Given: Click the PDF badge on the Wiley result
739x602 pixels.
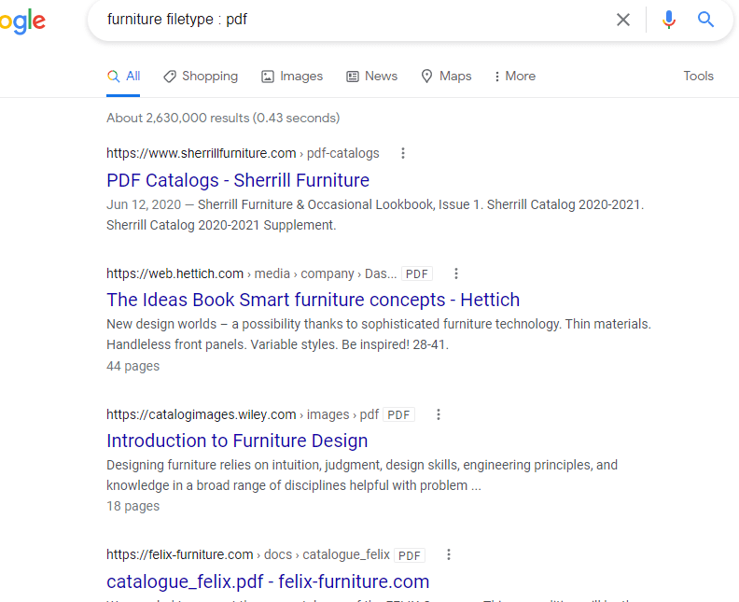Looking at the screenshot, I should click(398, 414).
